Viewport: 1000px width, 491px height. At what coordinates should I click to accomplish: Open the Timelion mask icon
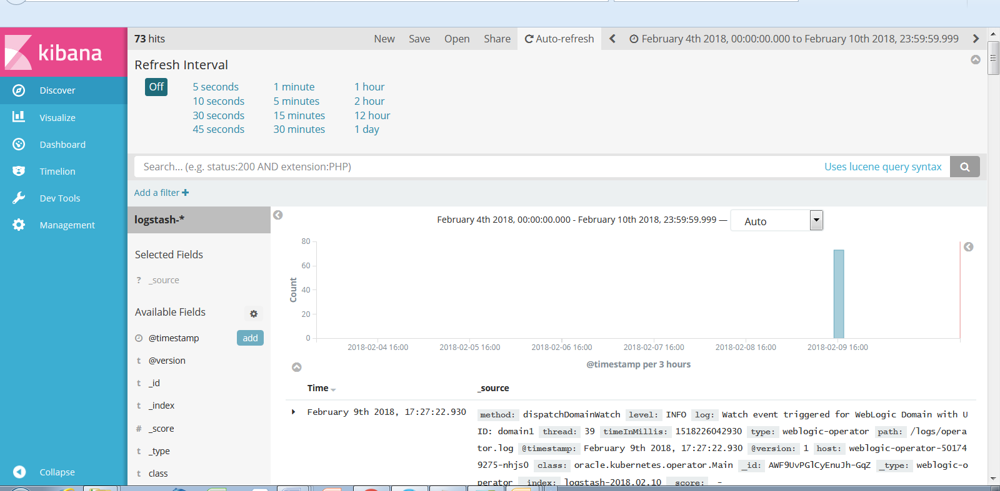[x=19, y=171]
